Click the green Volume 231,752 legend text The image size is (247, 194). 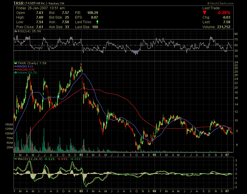27,72
